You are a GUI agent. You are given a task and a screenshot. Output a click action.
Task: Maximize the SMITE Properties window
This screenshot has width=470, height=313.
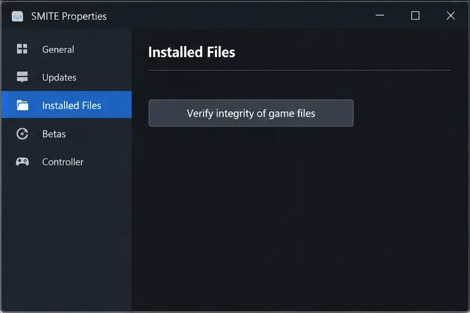point(415,15)
